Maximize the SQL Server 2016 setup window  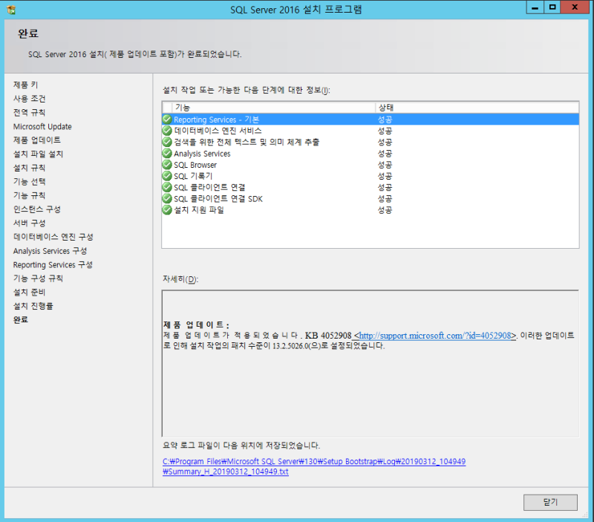[x=552, y=7]
